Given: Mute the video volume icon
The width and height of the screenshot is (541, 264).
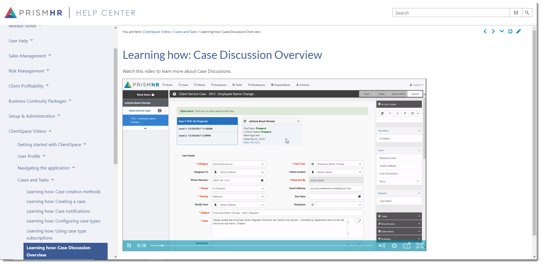Looking at the screenshot, I should pos(382,246).
